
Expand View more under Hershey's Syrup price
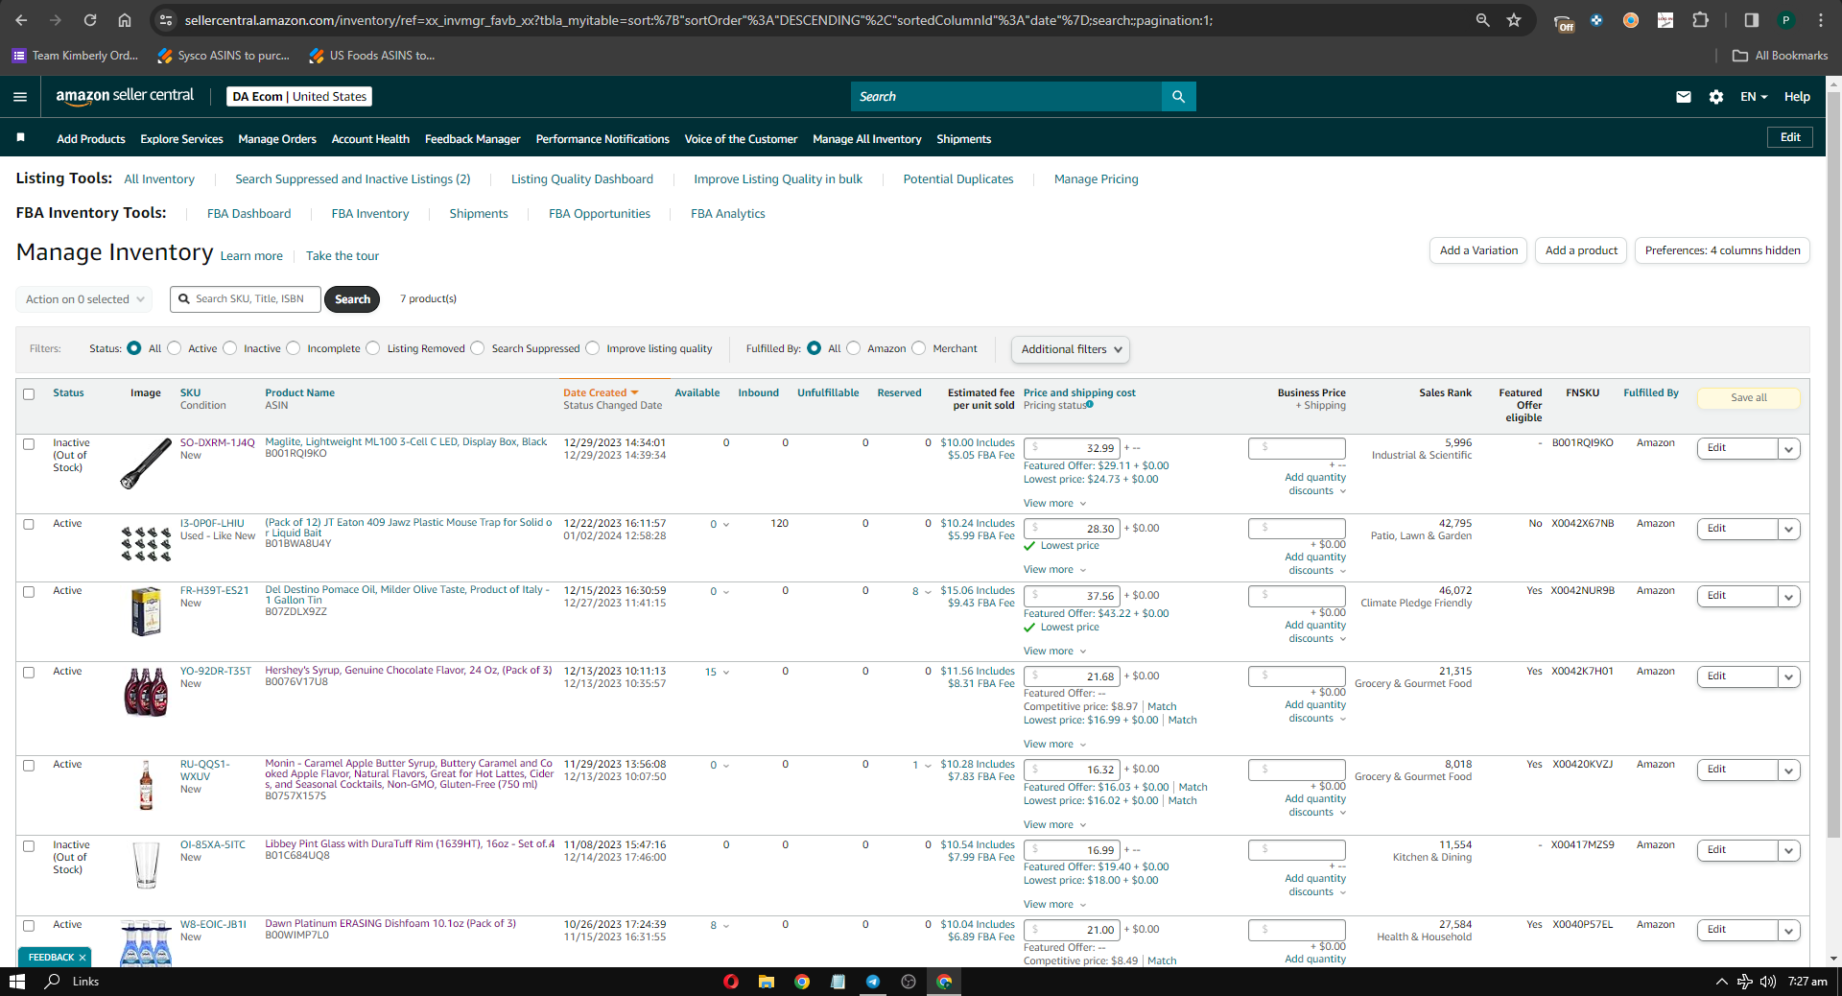click(1054, 745)
